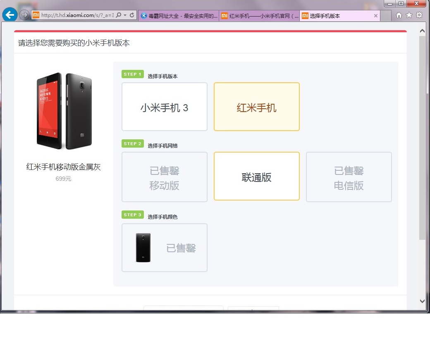Choose the 红米手机 version option

click(x=257, y=107)
